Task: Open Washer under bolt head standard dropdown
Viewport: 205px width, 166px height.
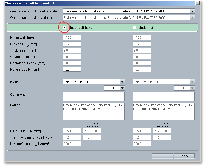Action: (192, 11)
